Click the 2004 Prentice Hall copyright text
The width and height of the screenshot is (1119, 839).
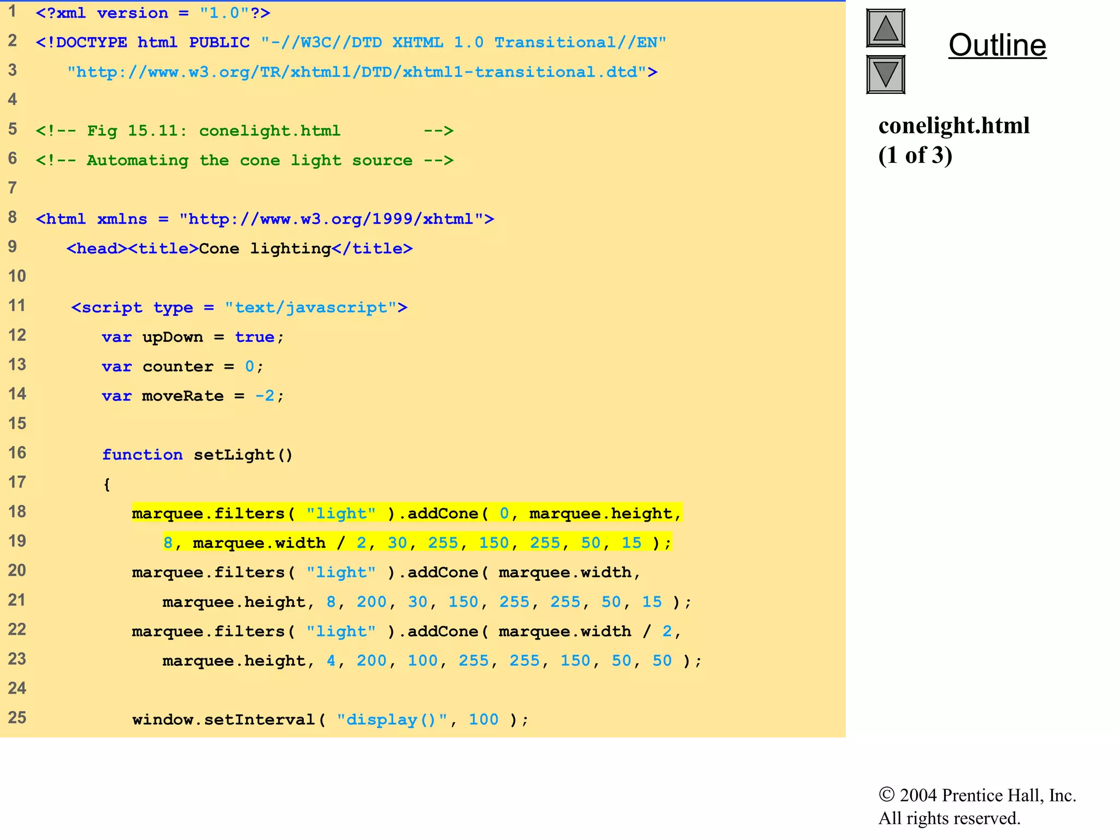coord(977,806)
